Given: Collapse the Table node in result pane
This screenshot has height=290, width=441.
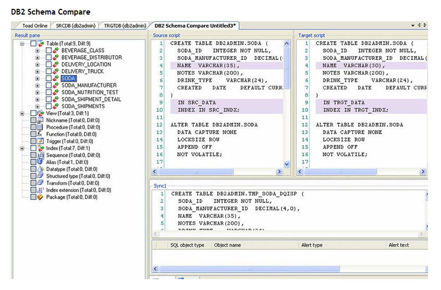Looking at the screenshot, I should tap(22, 44).
